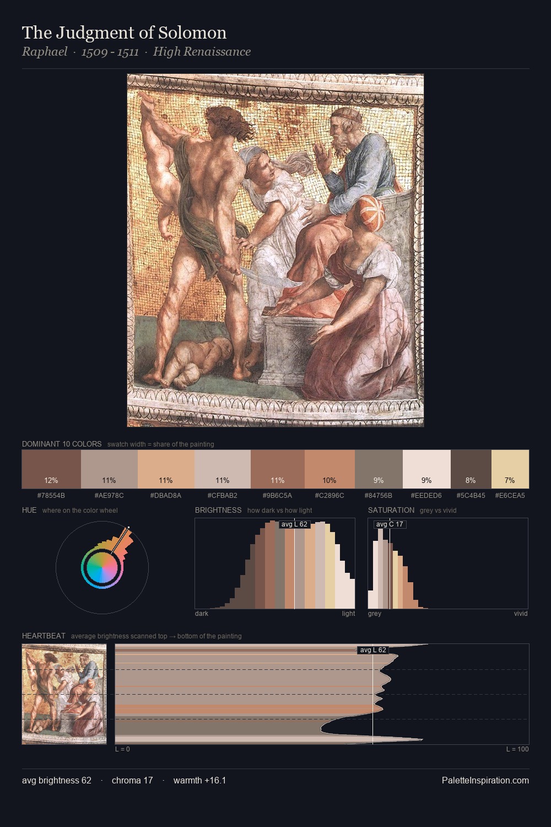
Task: Click the avg brightness 62 footer text
Action: coord(57,780)
